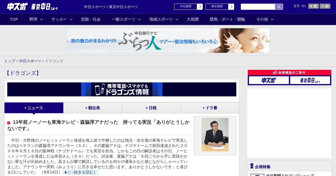Open 芸能・社会 section
The width and height of the screenshot is (336, 176).
91,19
